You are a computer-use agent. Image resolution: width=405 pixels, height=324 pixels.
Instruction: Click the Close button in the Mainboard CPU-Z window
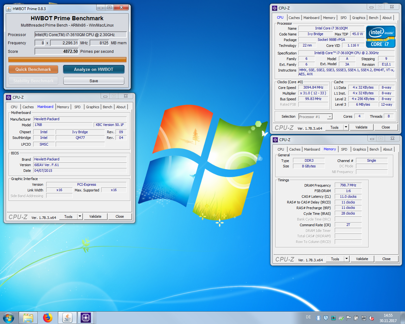coord(120,216)
